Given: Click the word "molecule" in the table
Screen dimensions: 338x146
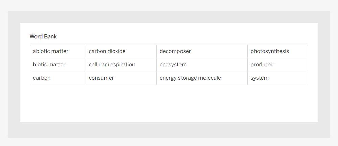Looking at the screenshot, I should tap(210, 78).
